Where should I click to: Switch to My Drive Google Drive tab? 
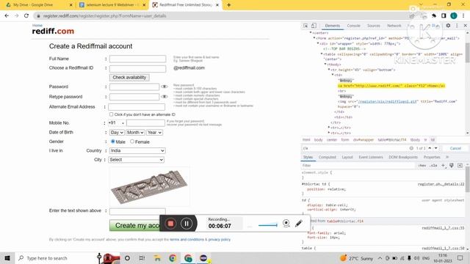click(x=37, y=5)
